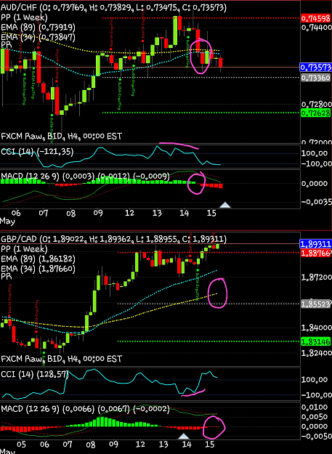Select PP (1 Week) label on GBP/CAD chart
332x454 pixels.
pyautogui.click(x=24, y=249)
